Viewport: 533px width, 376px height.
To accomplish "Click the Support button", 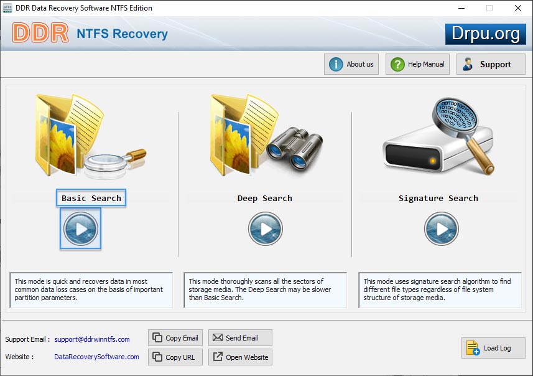I will [491, 64].
